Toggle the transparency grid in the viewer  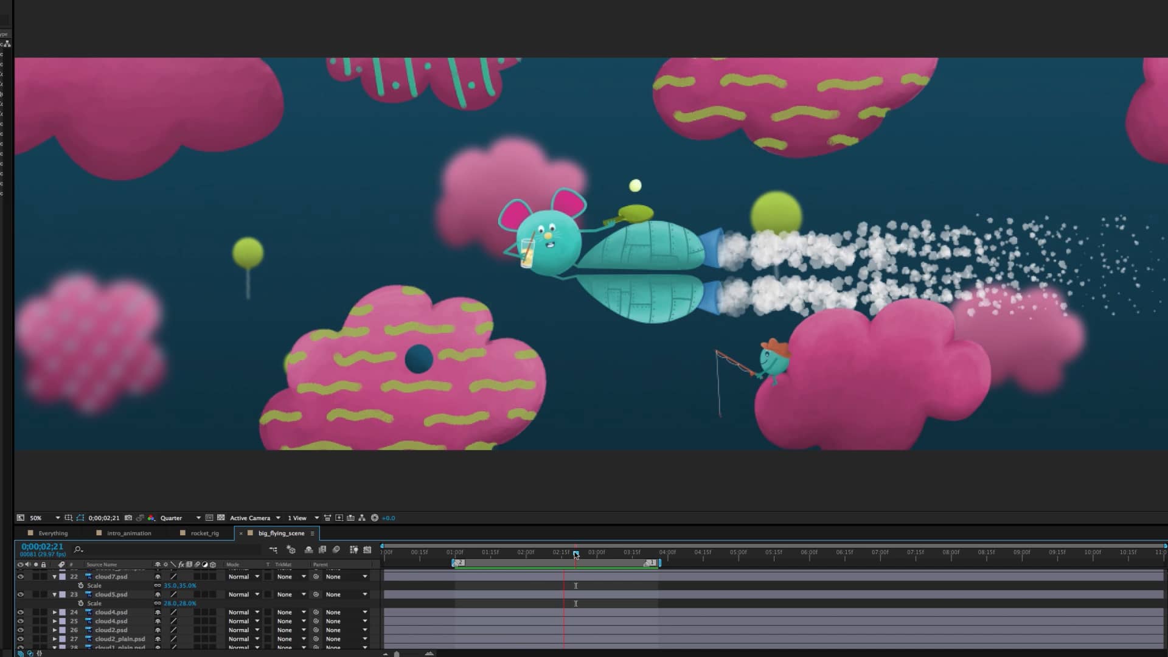coord(221,518)
